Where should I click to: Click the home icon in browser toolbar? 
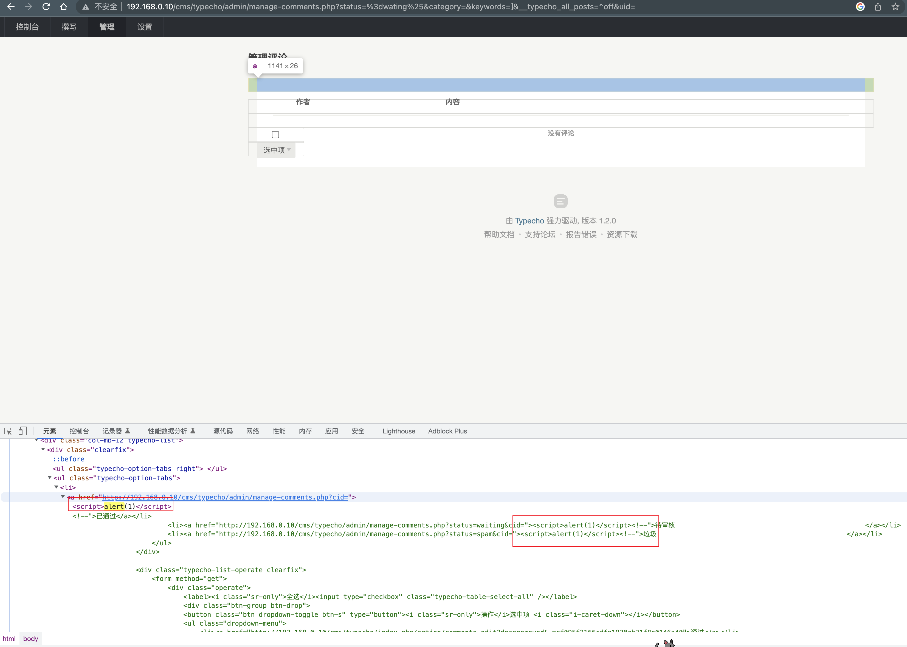63,7
